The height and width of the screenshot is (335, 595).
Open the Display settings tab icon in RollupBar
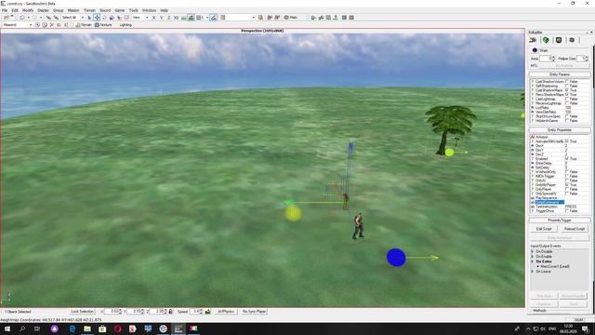tap(559, 40)
